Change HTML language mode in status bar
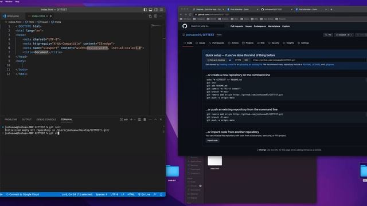 pos(131,195)
